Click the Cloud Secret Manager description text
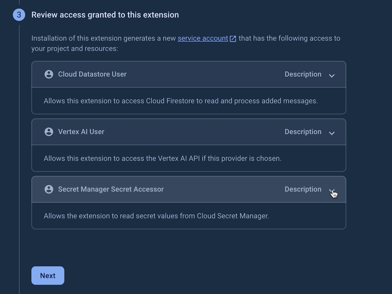The height and width of the screenshot is (294, 392). coord(156,216)
